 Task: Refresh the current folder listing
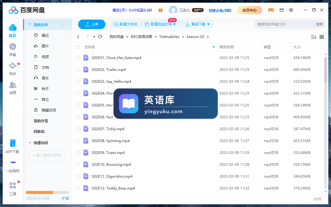[100, 37]
